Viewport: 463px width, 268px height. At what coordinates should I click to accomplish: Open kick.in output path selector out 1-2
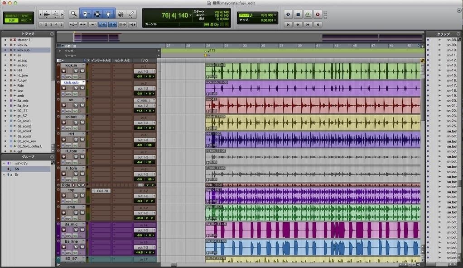[145, 71]
